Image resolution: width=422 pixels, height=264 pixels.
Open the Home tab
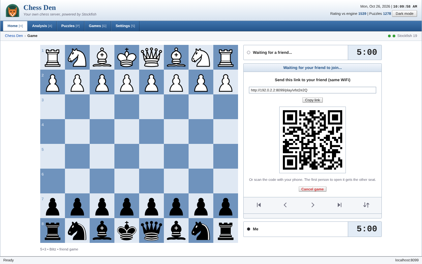[15, 26]
